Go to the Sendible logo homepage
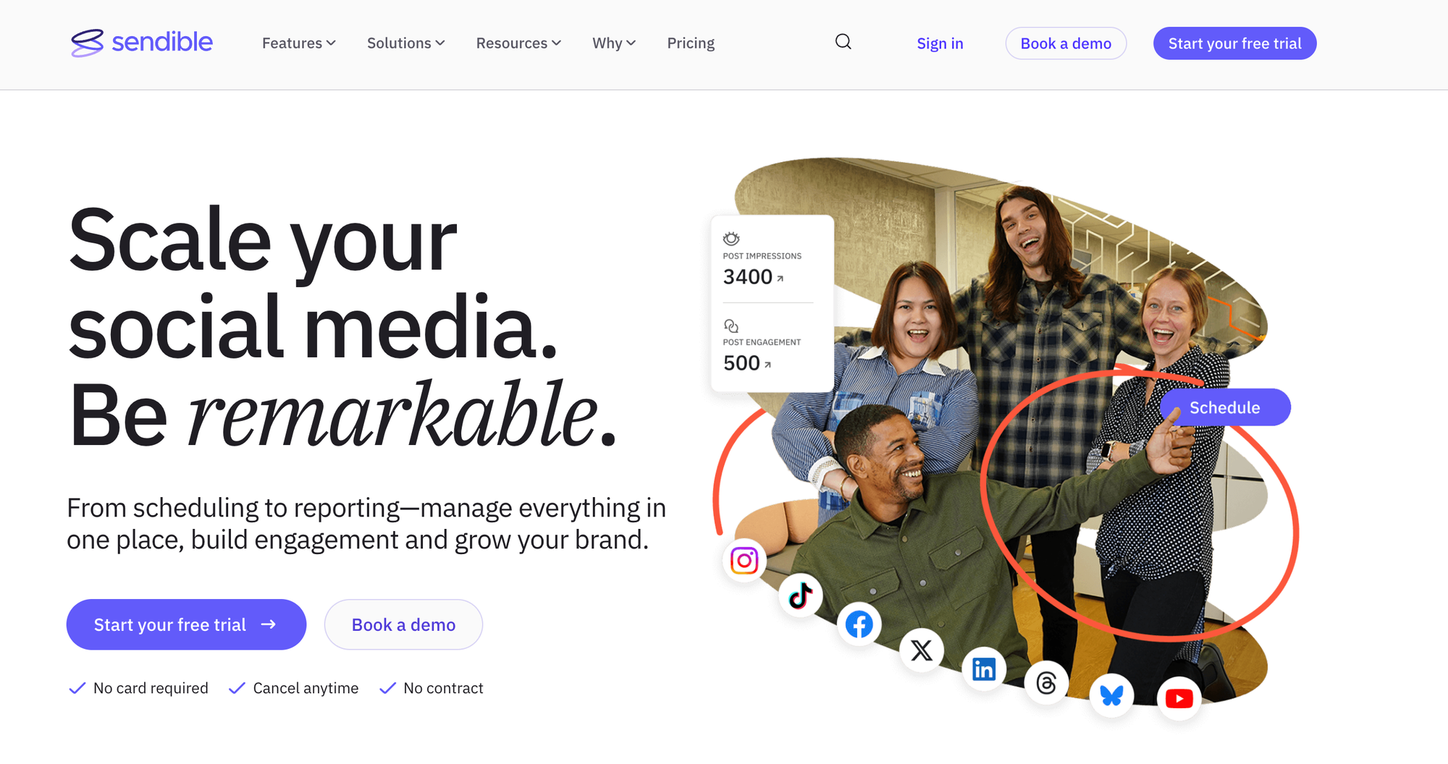1448x764 pixels. click(142, 43)
